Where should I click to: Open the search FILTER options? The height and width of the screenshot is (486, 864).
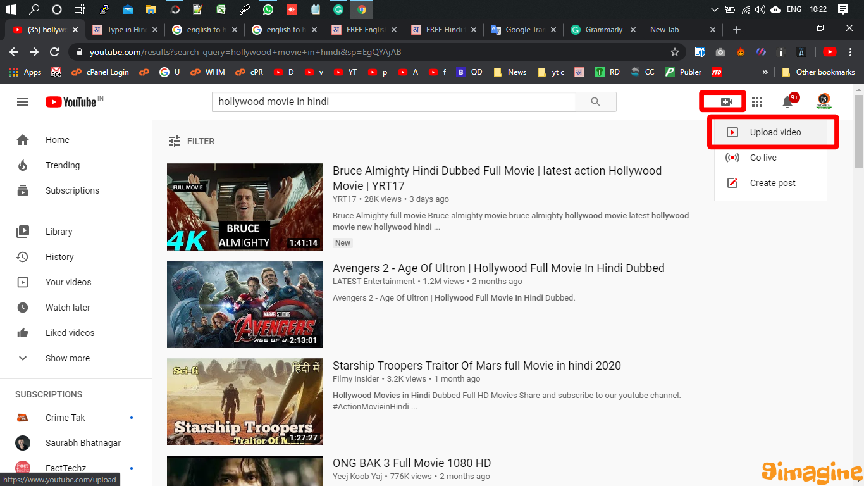191,141
